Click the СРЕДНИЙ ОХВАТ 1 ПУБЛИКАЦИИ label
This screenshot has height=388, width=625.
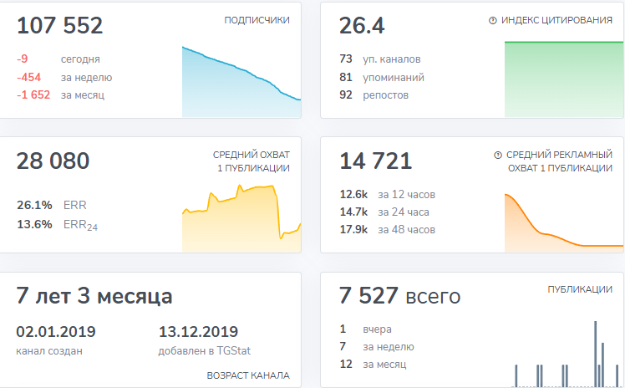(252, 161)
